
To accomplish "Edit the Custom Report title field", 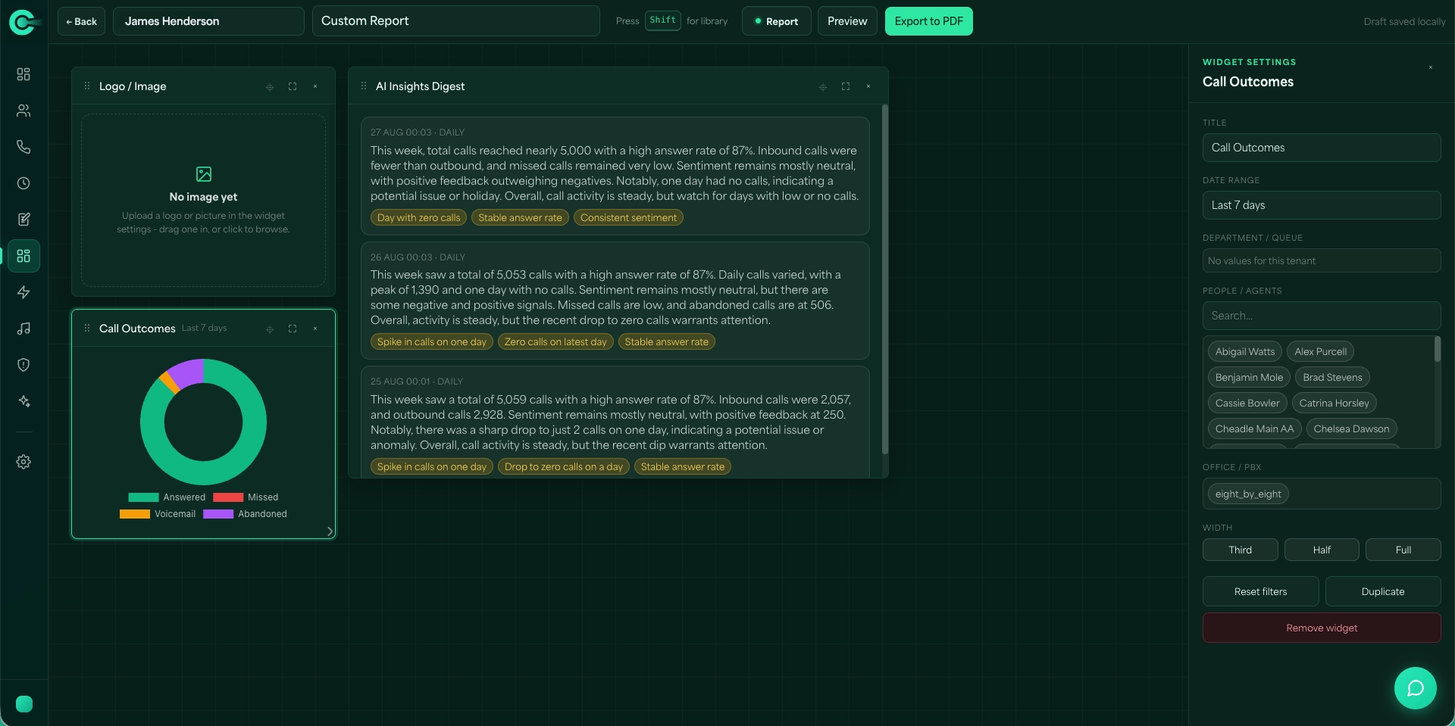I will (455, 21).
